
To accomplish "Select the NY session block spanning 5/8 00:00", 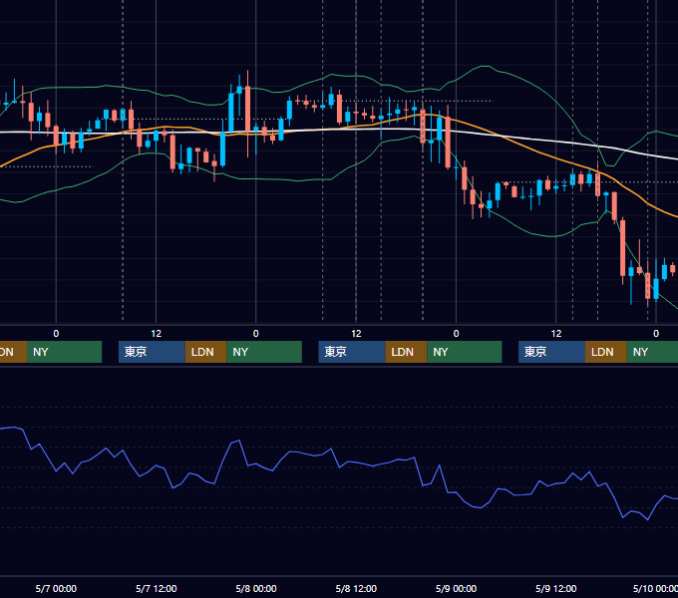I will coord(264,352).
